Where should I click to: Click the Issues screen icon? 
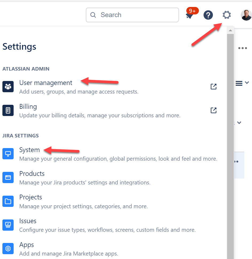(x=8, y=225)
